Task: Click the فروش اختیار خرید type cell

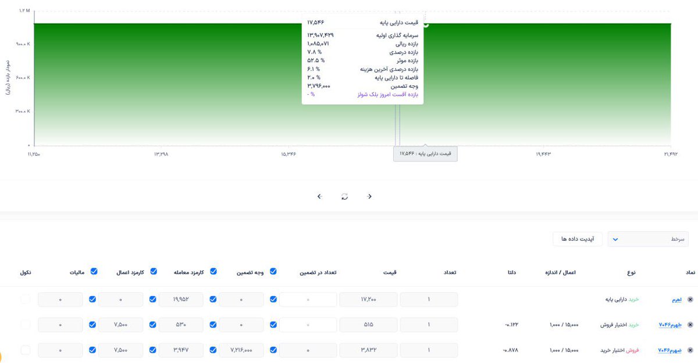Action: (x=619, y=350)
